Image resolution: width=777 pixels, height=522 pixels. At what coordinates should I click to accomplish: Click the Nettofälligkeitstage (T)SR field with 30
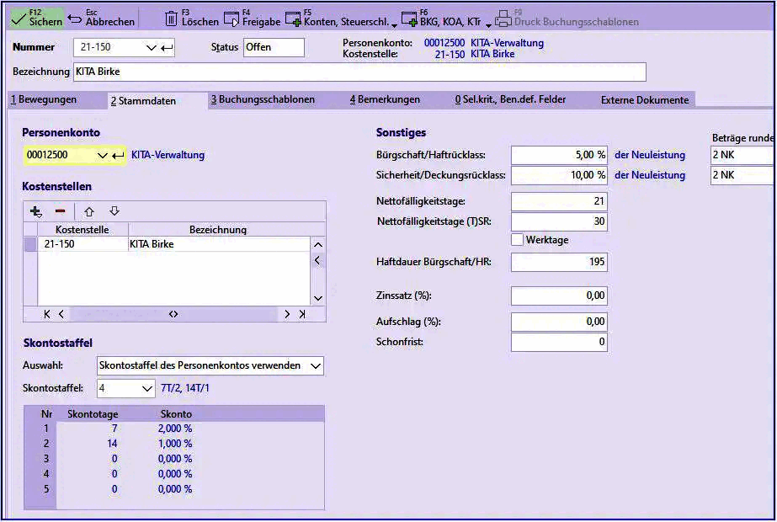(x=559, y=221)
